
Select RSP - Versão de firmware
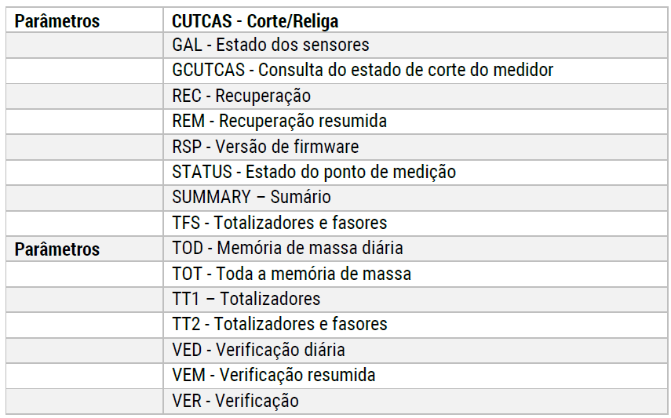pyautogui.click(x=265, y=147)
